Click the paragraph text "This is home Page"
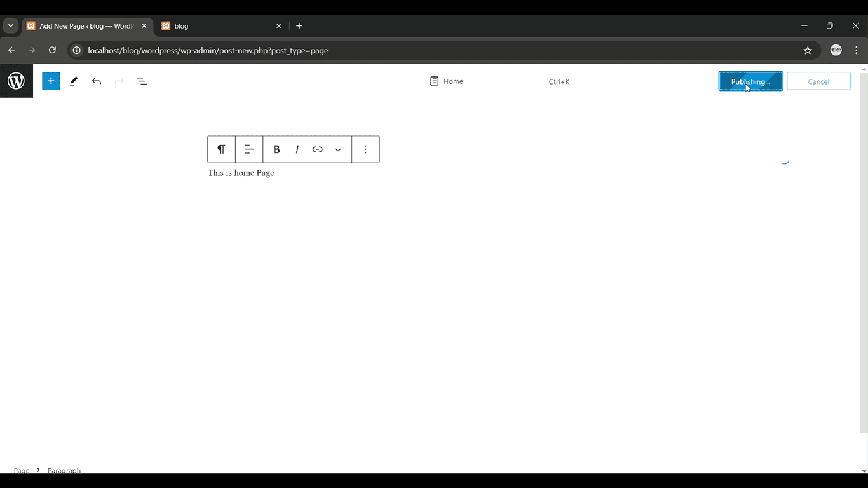The width and height of the screenshot is (868, 488). [241, 173]
